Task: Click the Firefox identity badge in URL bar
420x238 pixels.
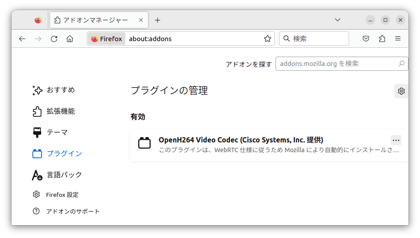Action: [x=107, y=39]
